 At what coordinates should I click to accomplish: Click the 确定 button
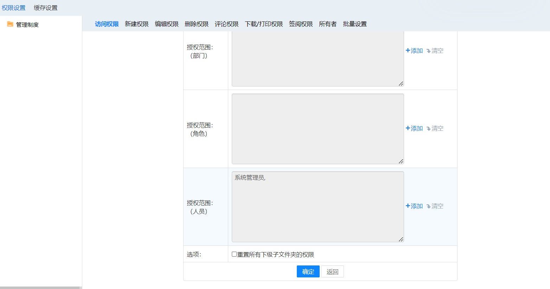point(308,271)
